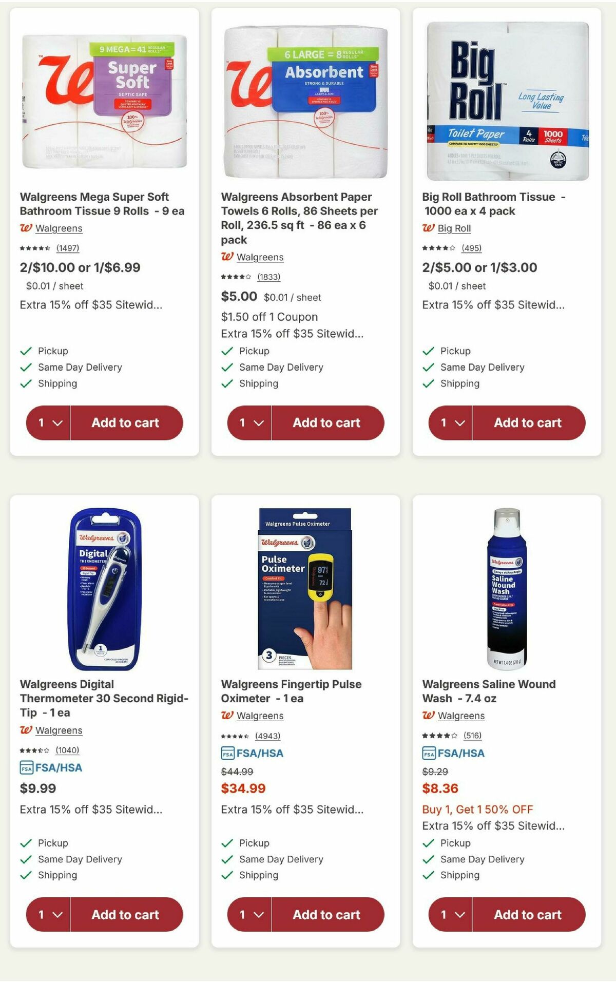Click the Big Roll W brand icon
616x982 pixels.
429,228
